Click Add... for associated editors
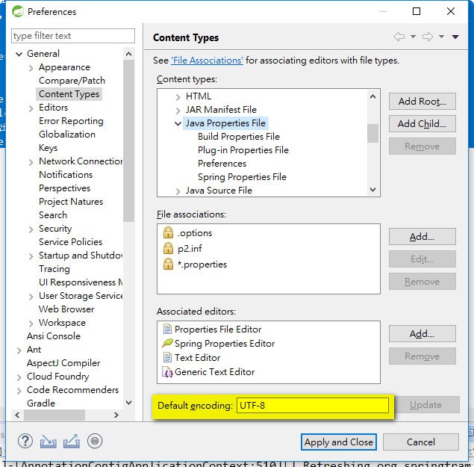474x467 pixels. coord(422,334)
